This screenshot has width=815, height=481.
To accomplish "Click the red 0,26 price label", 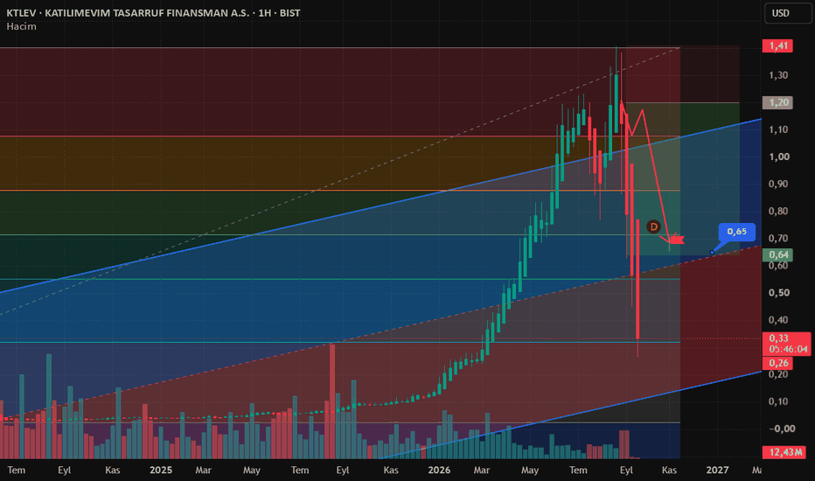I will (x=777, y=363).
